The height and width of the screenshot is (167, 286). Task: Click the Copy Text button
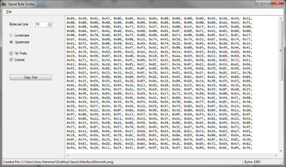point(31,77)
